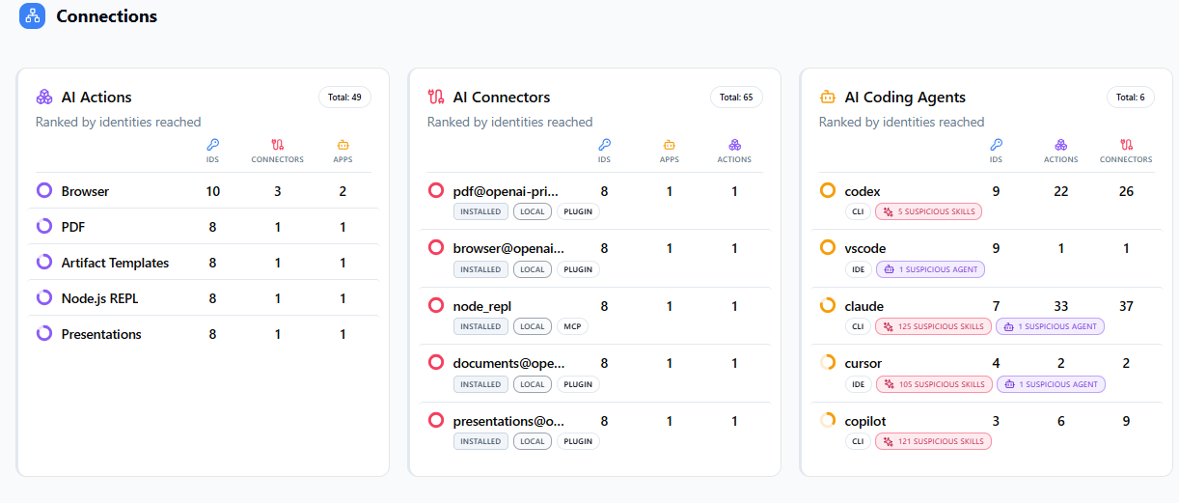
Task: Click the Total: 49 badge
Action: click(x=345, y=98)
